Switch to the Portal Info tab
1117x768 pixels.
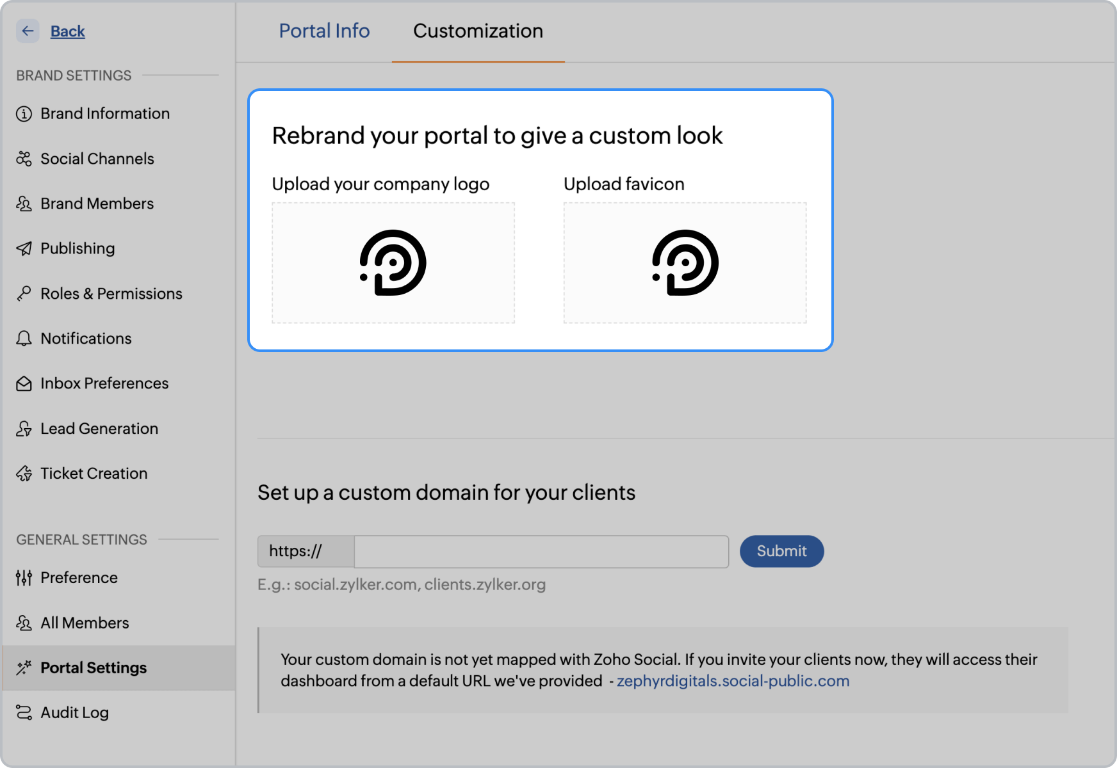point(324,31)
